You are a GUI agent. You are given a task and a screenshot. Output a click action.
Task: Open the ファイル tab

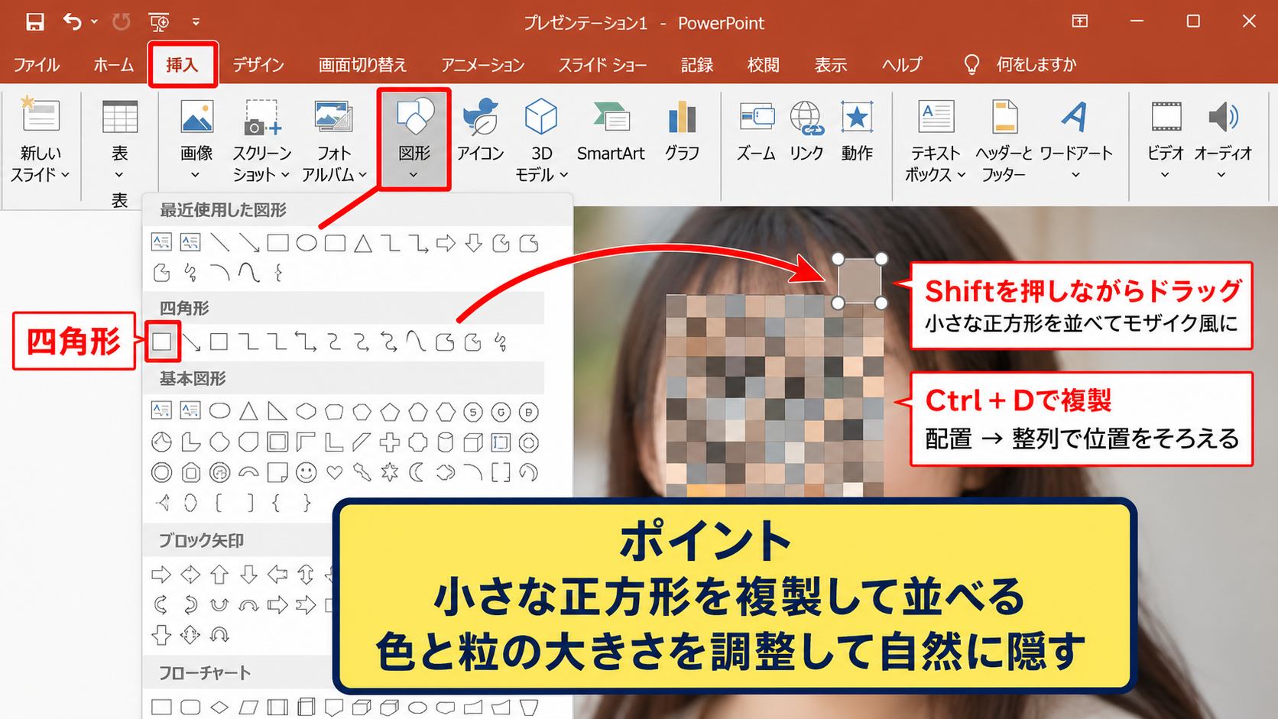pyautogui.click(x=37, y=65)
